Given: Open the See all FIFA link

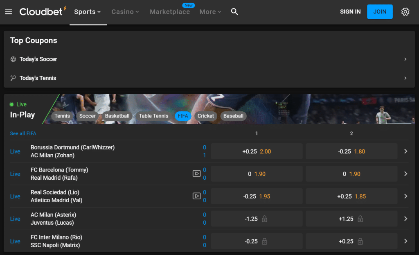Looking at the screenshot, I should [23, 133].
